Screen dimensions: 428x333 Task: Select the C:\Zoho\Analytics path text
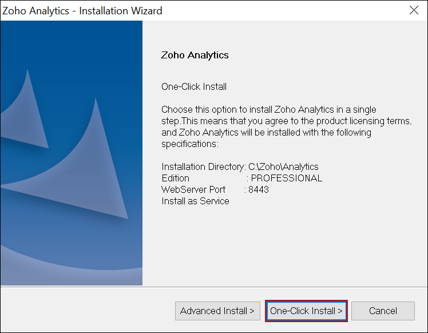283,166
